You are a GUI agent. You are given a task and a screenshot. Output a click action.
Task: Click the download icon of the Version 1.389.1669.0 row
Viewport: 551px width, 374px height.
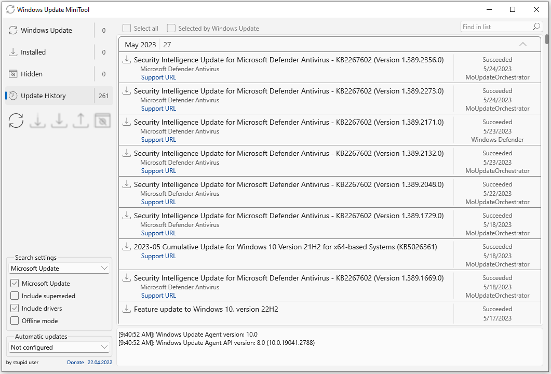pos(127,278)
